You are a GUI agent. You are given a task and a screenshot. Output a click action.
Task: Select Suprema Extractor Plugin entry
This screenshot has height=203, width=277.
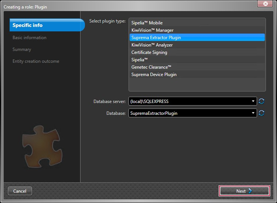tap(156, 38)
